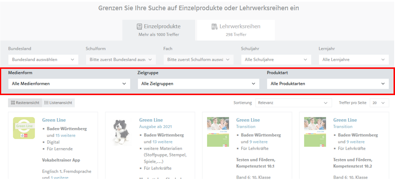Open the Lernjahr dropdown
This screenshot has width=395, height=180.
coord(354,60)
